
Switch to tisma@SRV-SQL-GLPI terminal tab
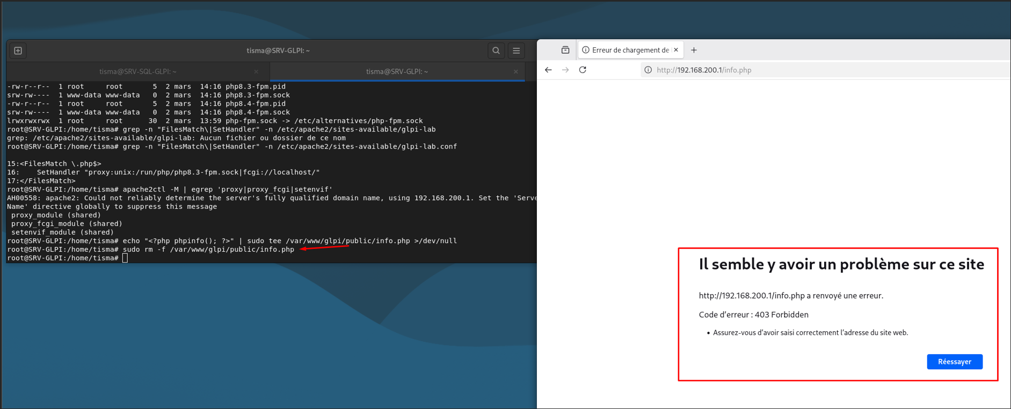138,71
